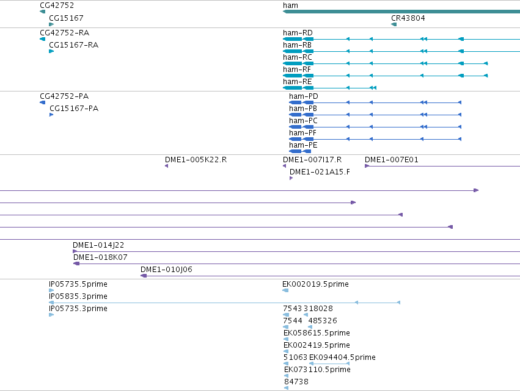Select the ham-RB transcript track

pyautogui.click(x=401, y=51)
